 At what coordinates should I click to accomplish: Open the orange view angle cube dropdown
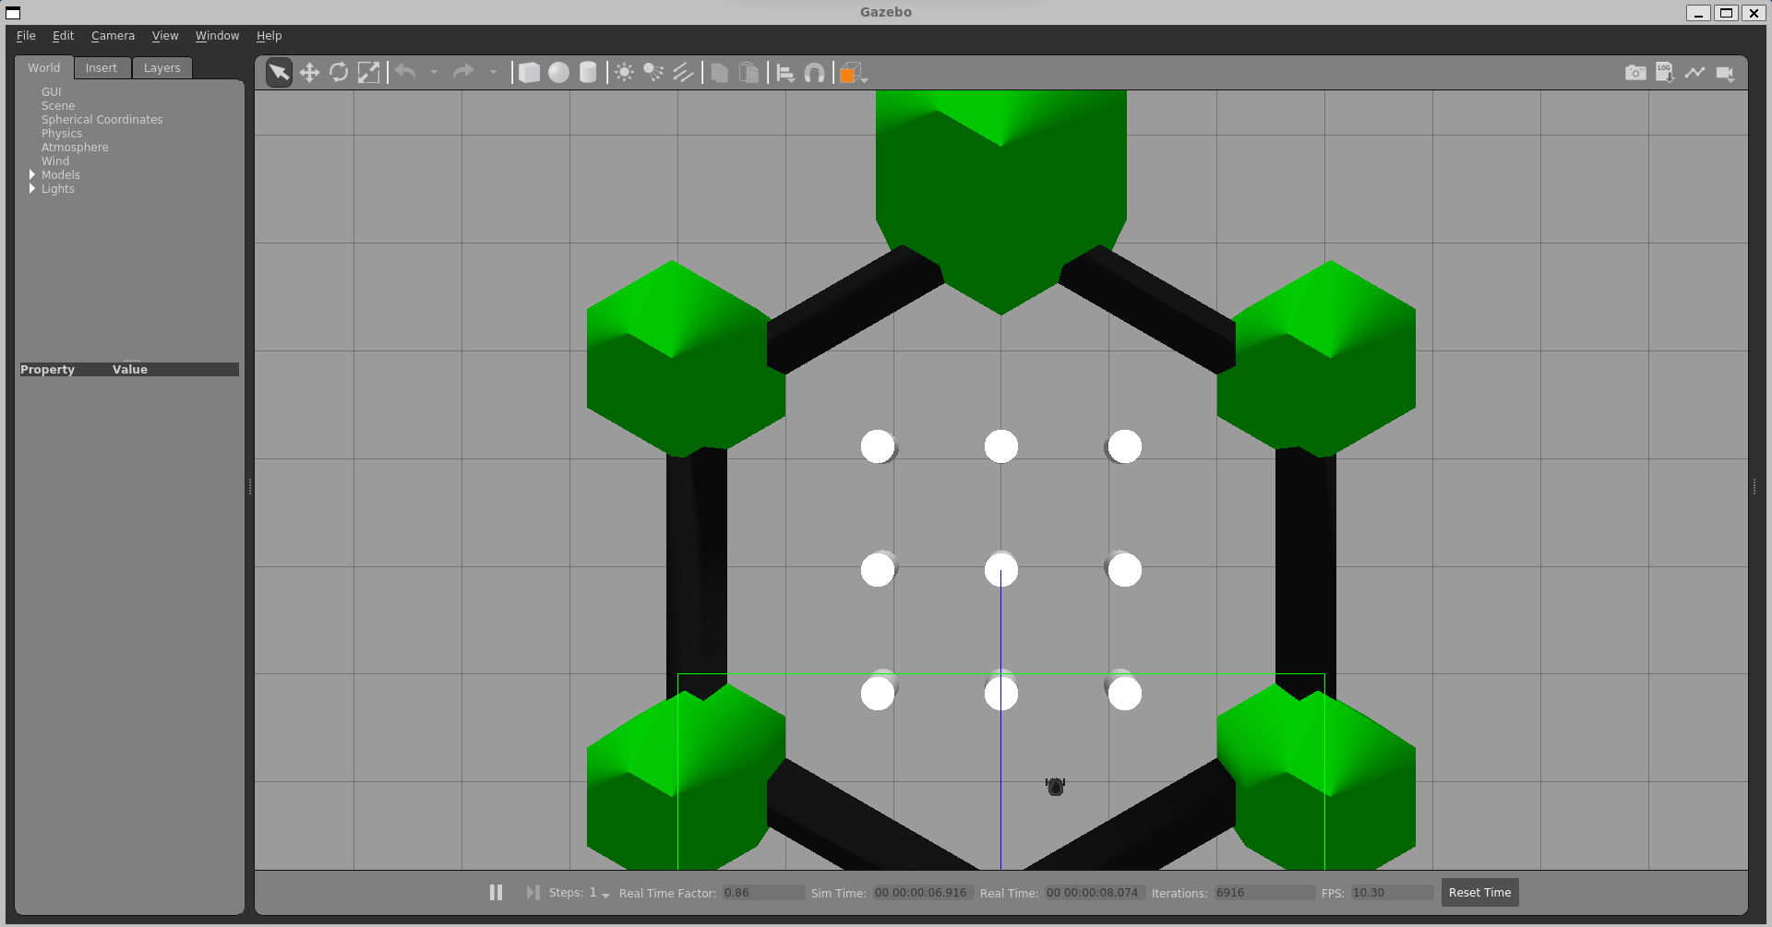tap(854, 73)
